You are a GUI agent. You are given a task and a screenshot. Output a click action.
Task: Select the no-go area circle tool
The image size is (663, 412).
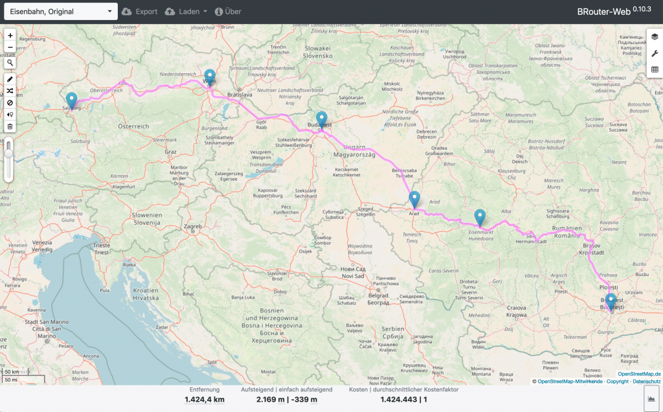point(10,103)
